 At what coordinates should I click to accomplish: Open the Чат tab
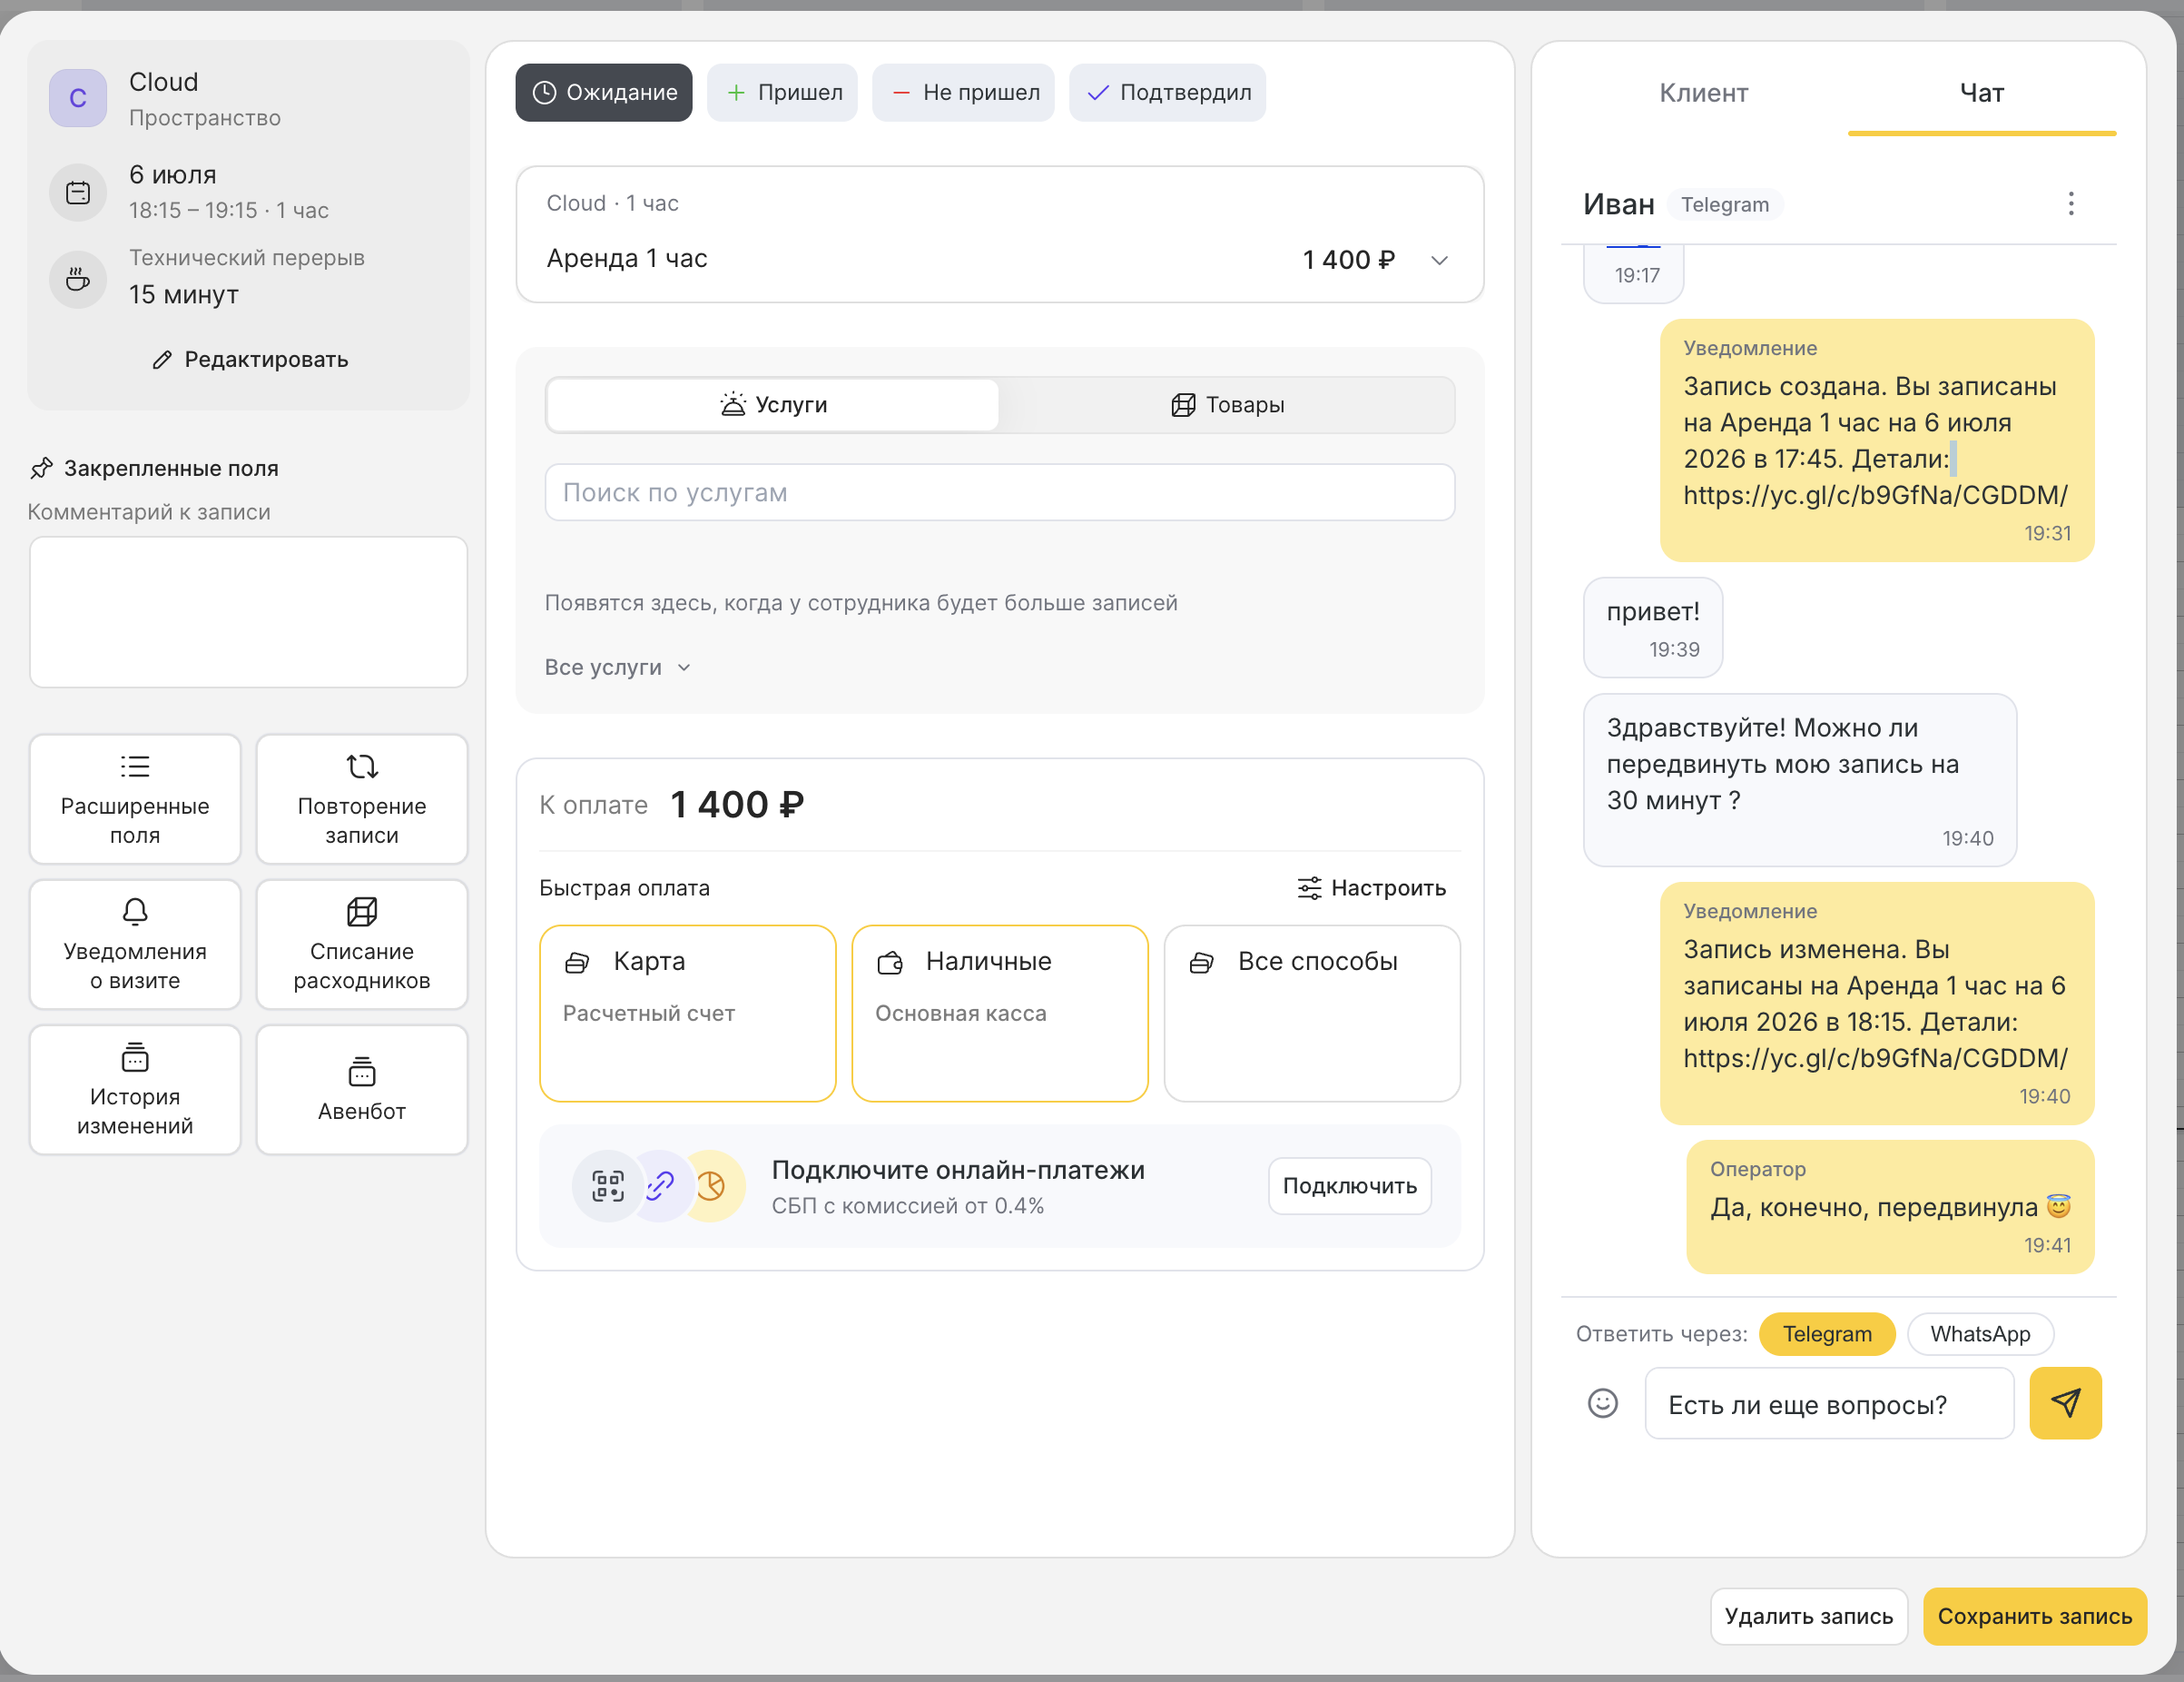(x=1982, y=93)
